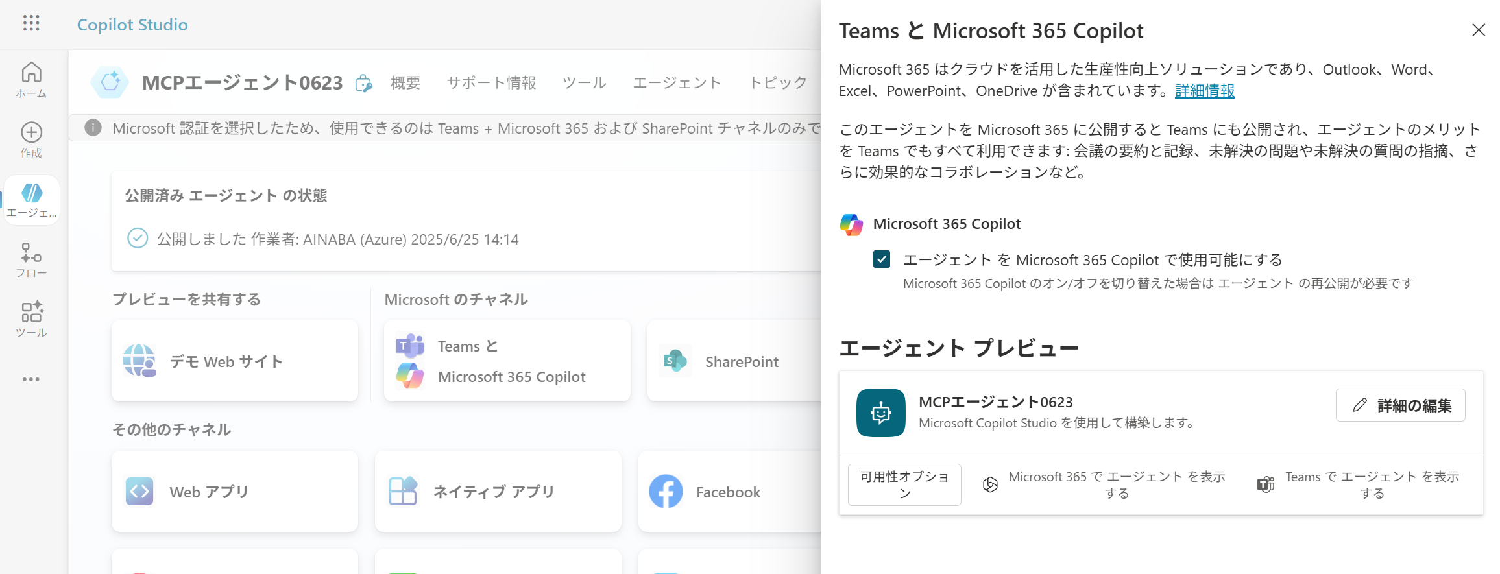1500x574 pixels.
Task: Click the プレビューを共有する heading
Action: 187,299
